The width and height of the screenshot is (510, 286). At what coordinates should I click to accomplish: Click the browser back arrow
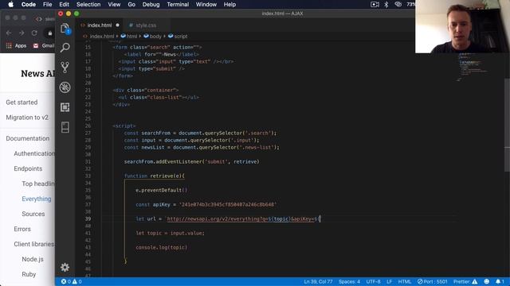click(9, 33)
